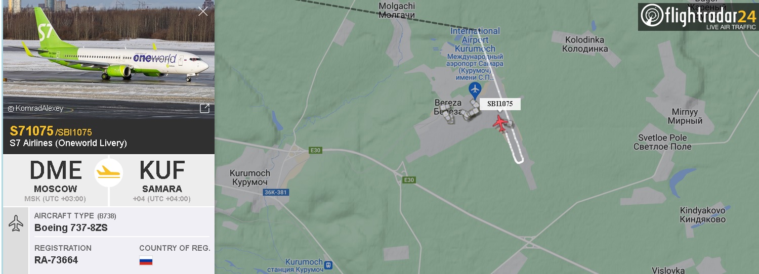This screenshot has width=759, height=274.
Task: Click the grey airplane icon beside Aircraft Type
Action: 16,223
